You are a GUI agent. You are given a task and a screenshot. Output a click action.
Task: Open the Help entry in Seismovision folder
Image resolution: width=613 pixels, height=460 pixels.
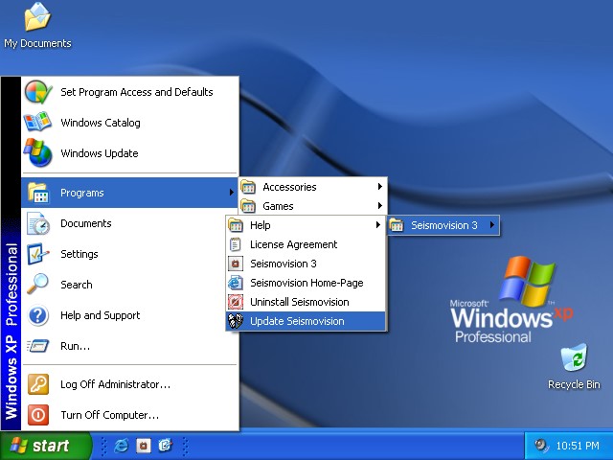point(260,225)
